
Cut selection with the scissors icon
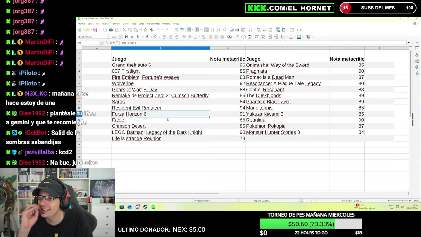124,30
